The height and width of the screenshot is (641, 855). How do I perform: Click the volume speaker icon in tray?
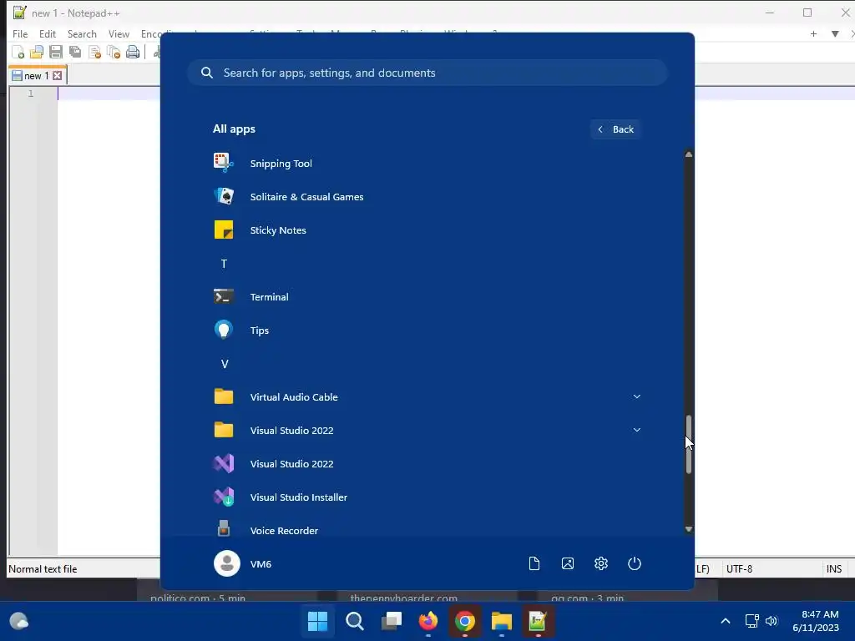(x=771, y=621)
